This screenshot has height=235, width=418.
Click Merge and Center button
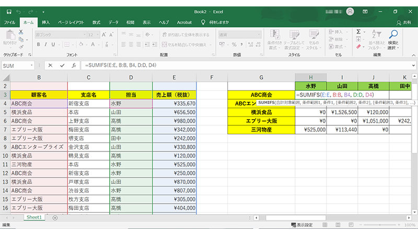click(184, 44)
